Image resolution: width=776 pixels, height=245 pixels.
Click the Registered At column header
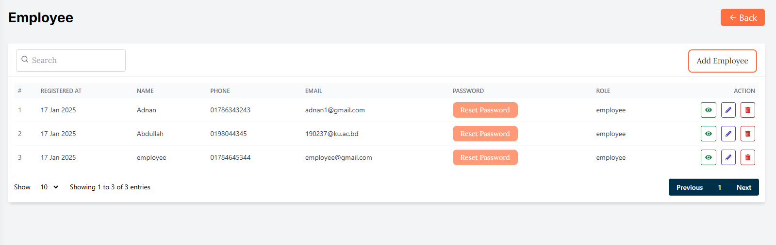click(61, 91)
